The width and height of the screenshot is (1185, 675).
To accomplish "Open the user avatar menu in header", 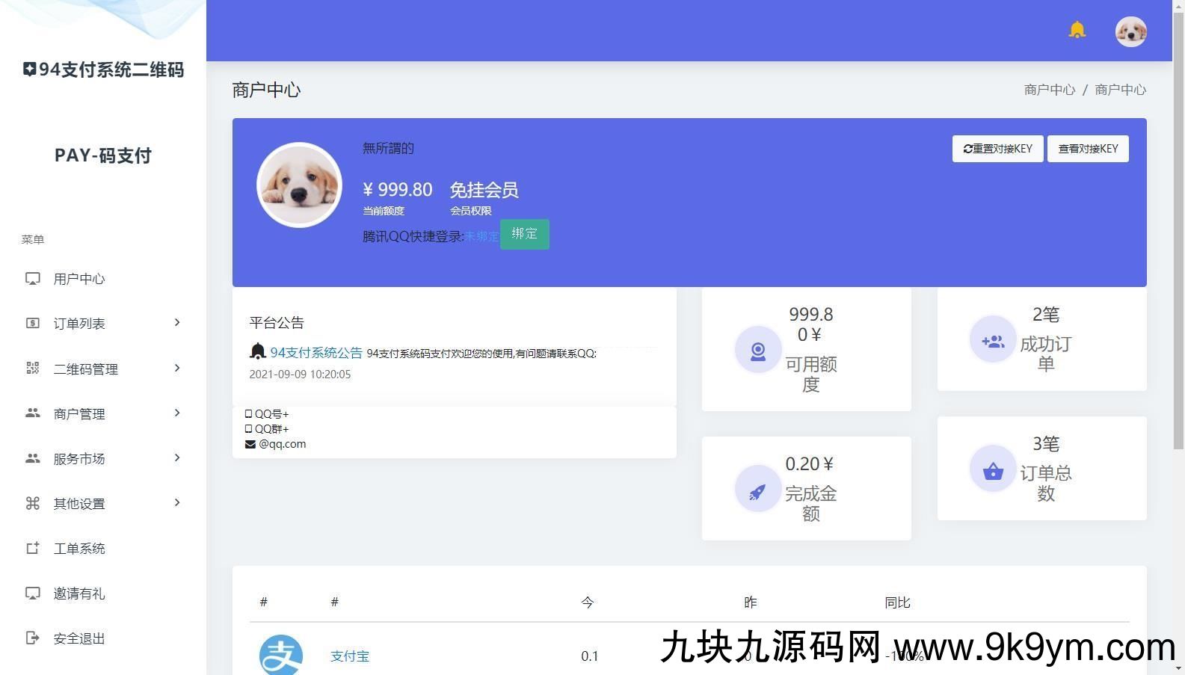I will coord(1130,31).
